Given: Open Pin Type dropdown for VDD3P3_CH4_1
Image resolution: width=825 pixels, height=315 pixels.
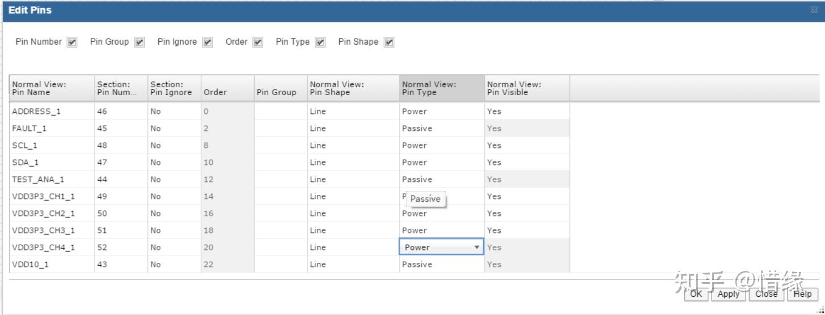Looking at the screenshot, I should (477, 248).
